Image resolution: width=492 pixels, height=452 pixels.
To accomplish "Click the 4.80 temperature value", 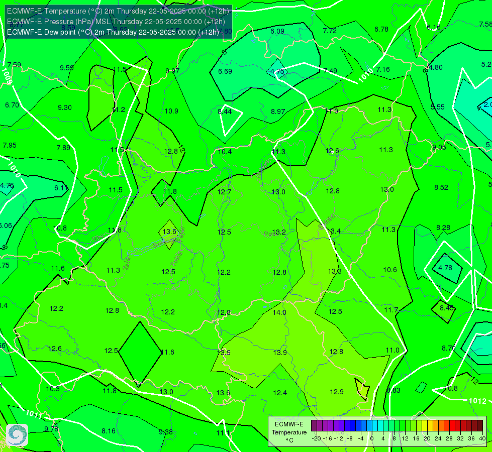I will (436, 67).
